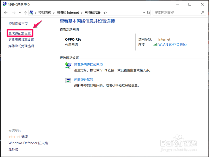Open Windows Defender 防火墙 settings
The height and width of the screenshot is (157, 209).
28,143
